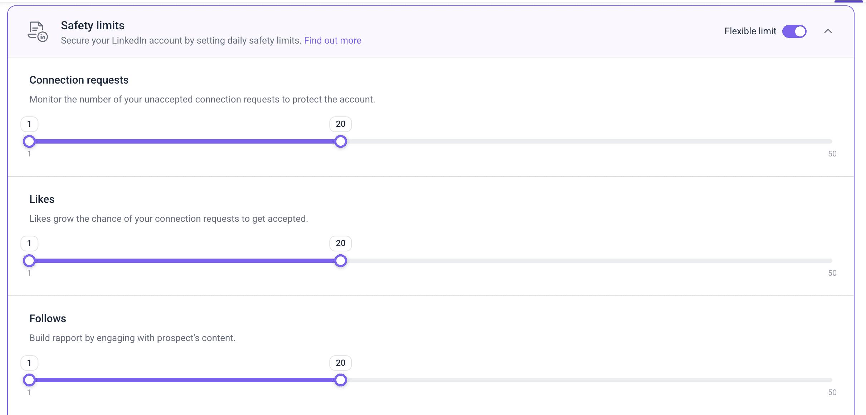Viewport: 866px width, 415px height.
Task: Click the Likes maximum value box showing 20
Action: tap(340, 244)
